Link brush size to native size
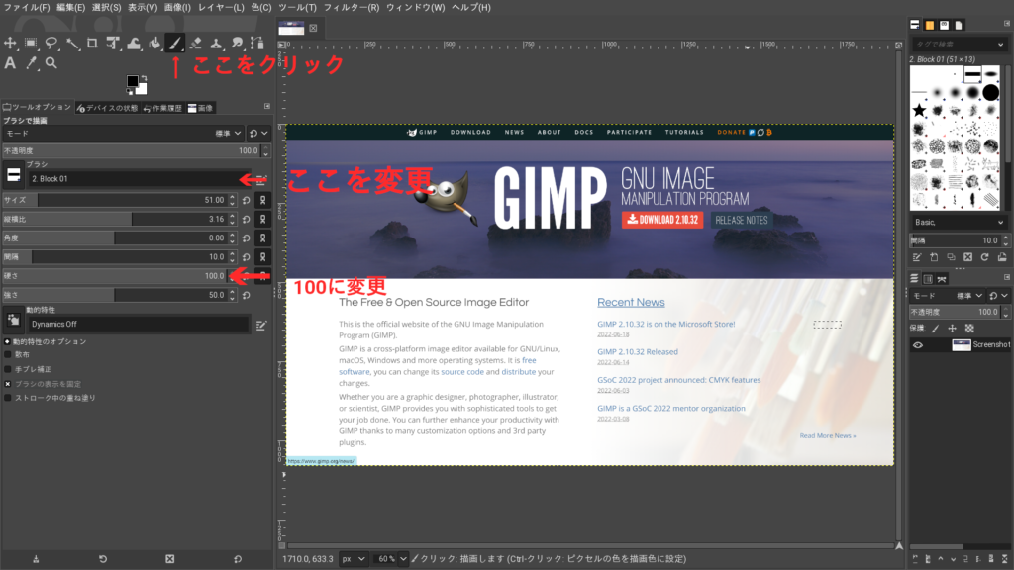 pyautogui.click(x=262, y=200)
